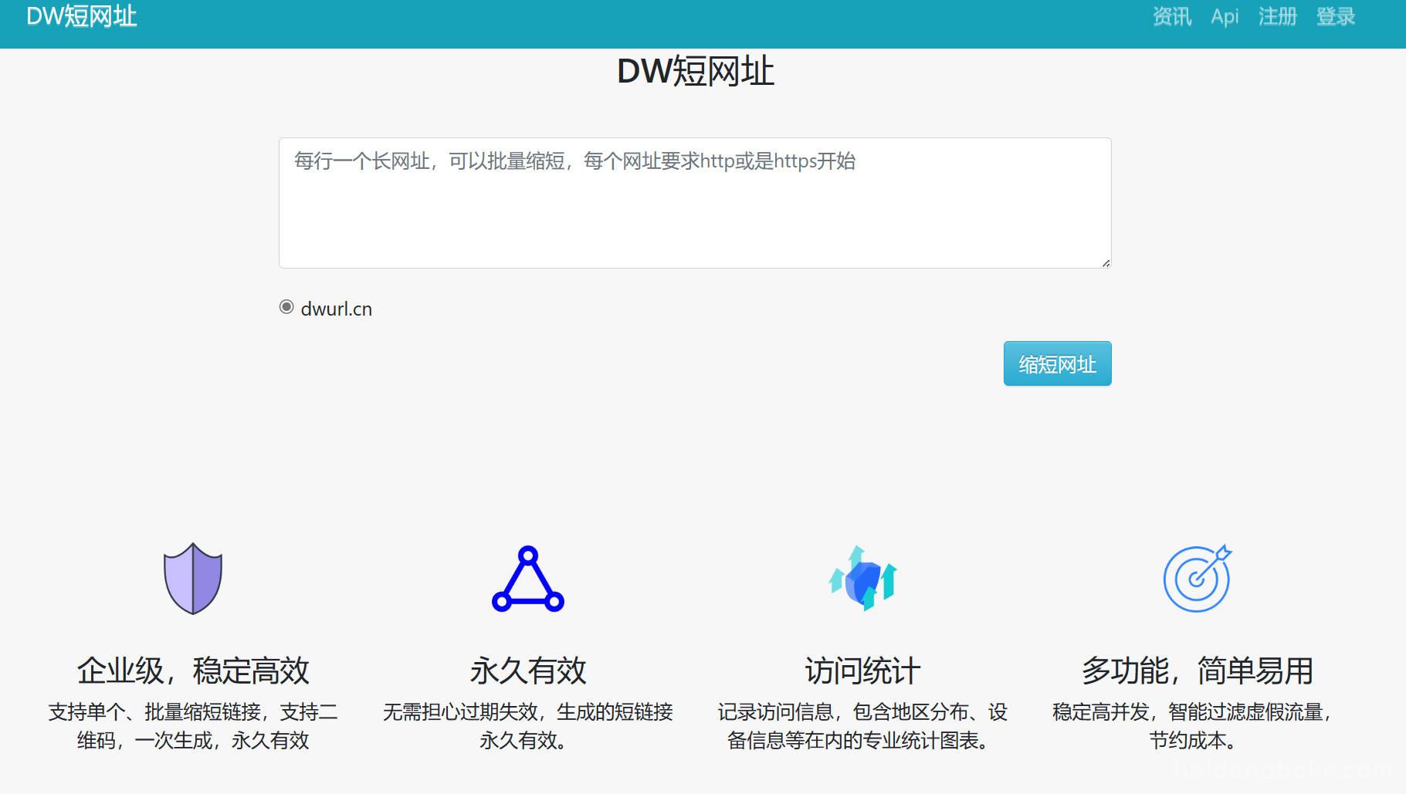Click the DW短网址 page heading
This screenshot has height=794, width=1406.
pos(695,71)
